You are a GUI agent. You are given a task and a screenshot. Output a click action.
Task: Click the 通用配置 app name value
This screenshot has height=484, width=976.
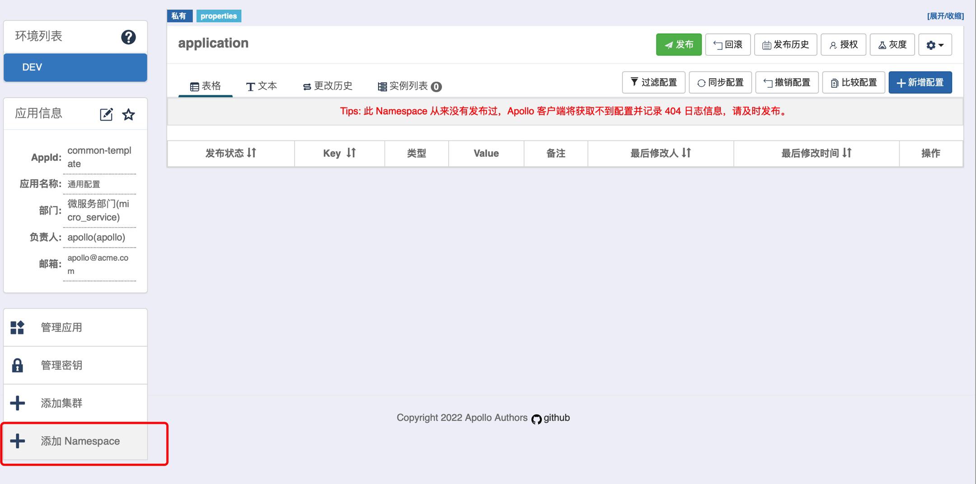click(x=84, y=184)
